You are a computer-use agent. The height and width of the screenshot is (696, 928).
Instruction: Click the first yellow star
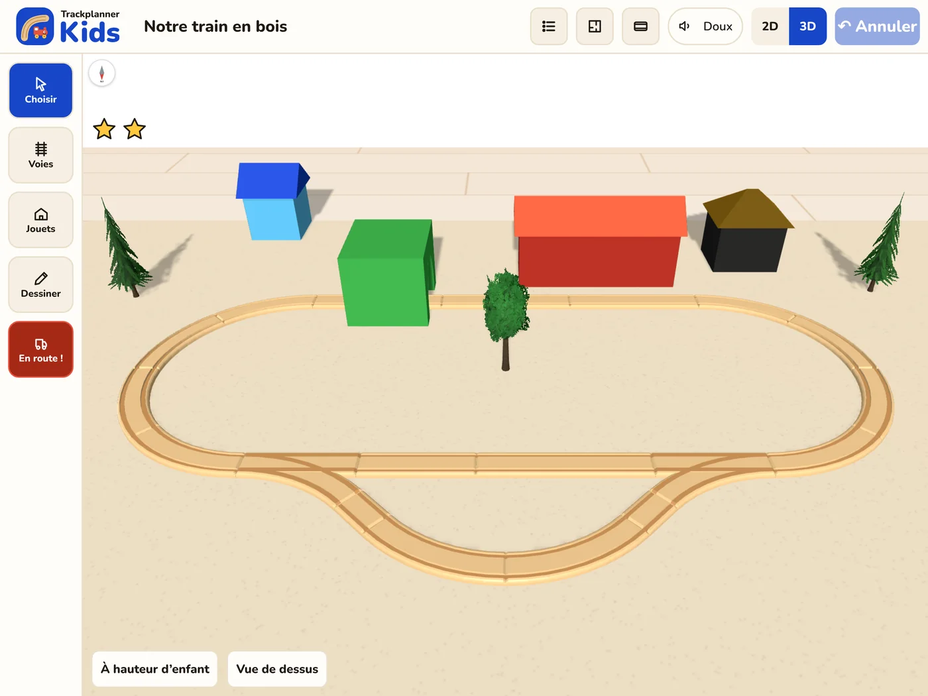(x=104, y=129)
